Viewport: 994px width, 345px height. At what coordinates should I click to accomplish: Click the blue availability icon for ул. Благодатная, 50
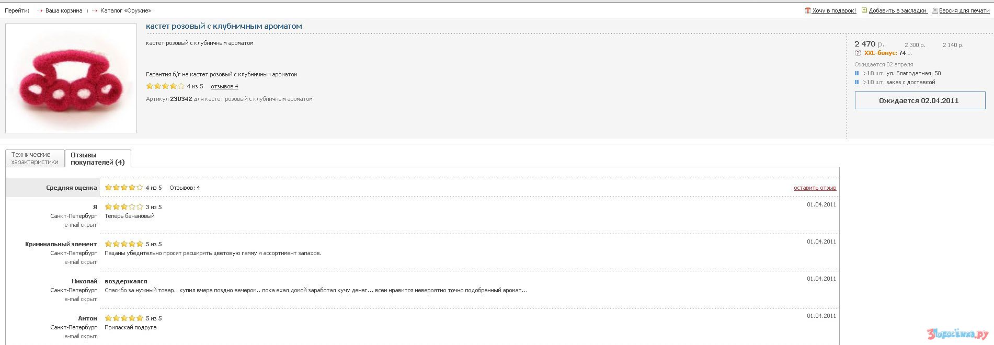[x=857, y=74]
